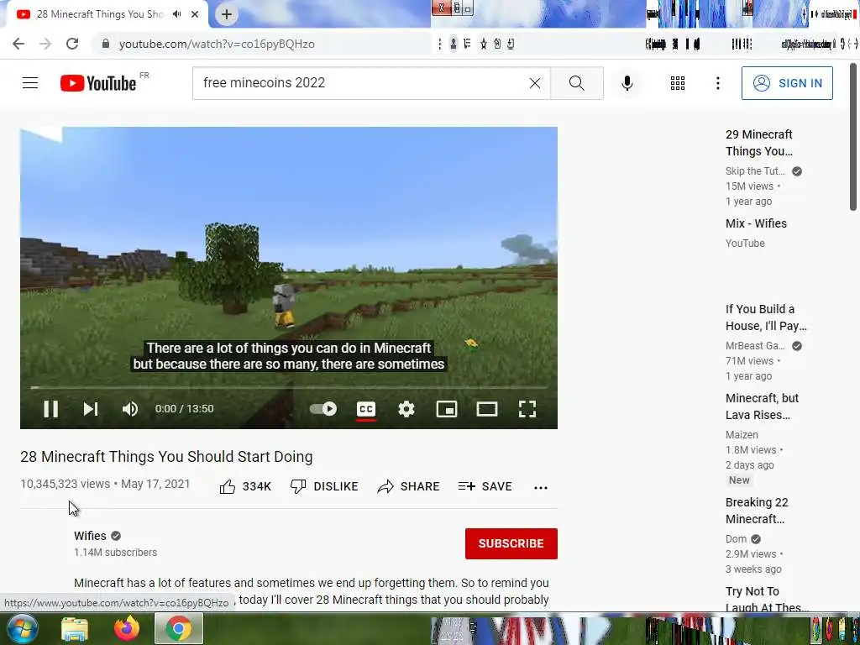Screen dimensions: 860x645
Task: Open the YouTube settings three-dot menu
Action: tap(717, 83)
